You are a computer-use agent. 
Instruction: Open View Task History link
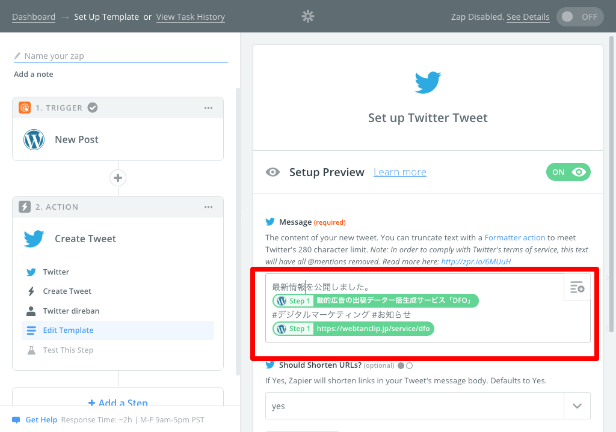tap(191, 17)
